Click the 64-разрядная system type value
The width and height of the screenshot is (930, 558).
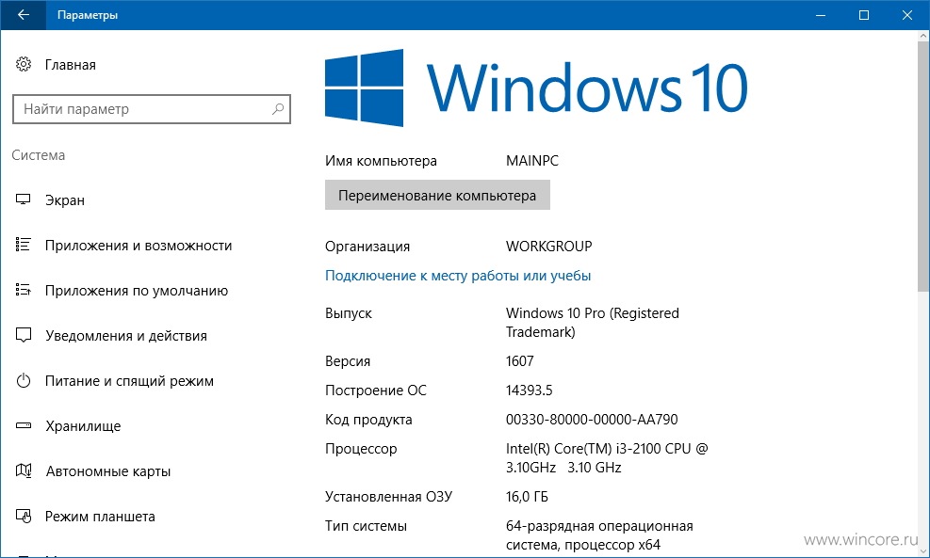(599, 534)
